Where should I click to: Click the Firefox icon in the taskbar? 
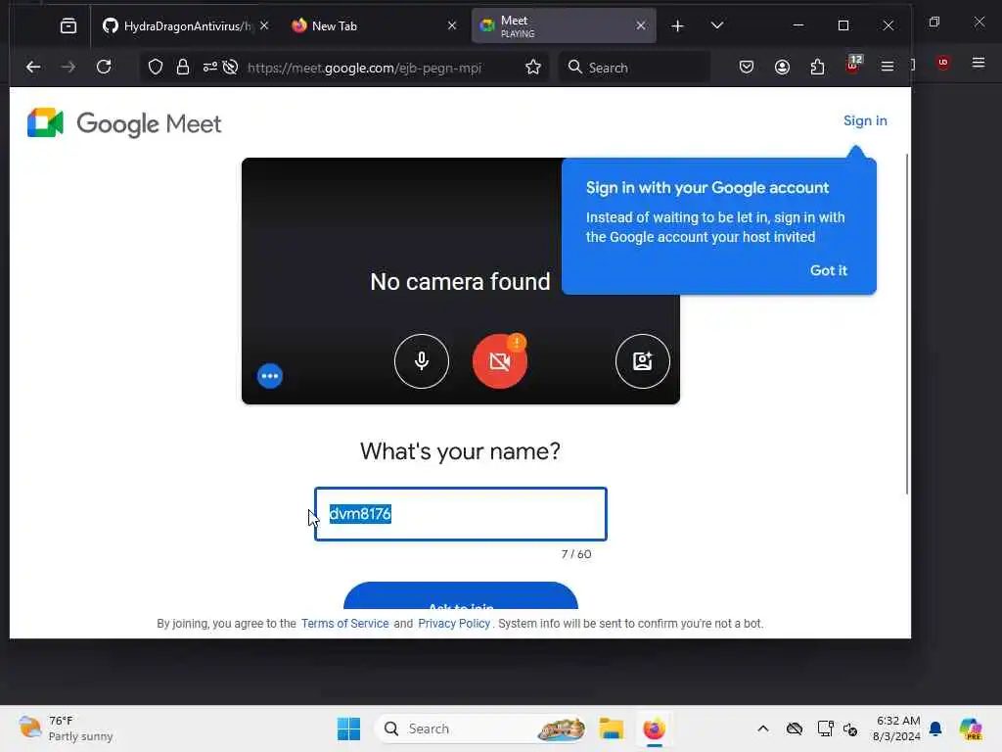click(x=654, y=728)
